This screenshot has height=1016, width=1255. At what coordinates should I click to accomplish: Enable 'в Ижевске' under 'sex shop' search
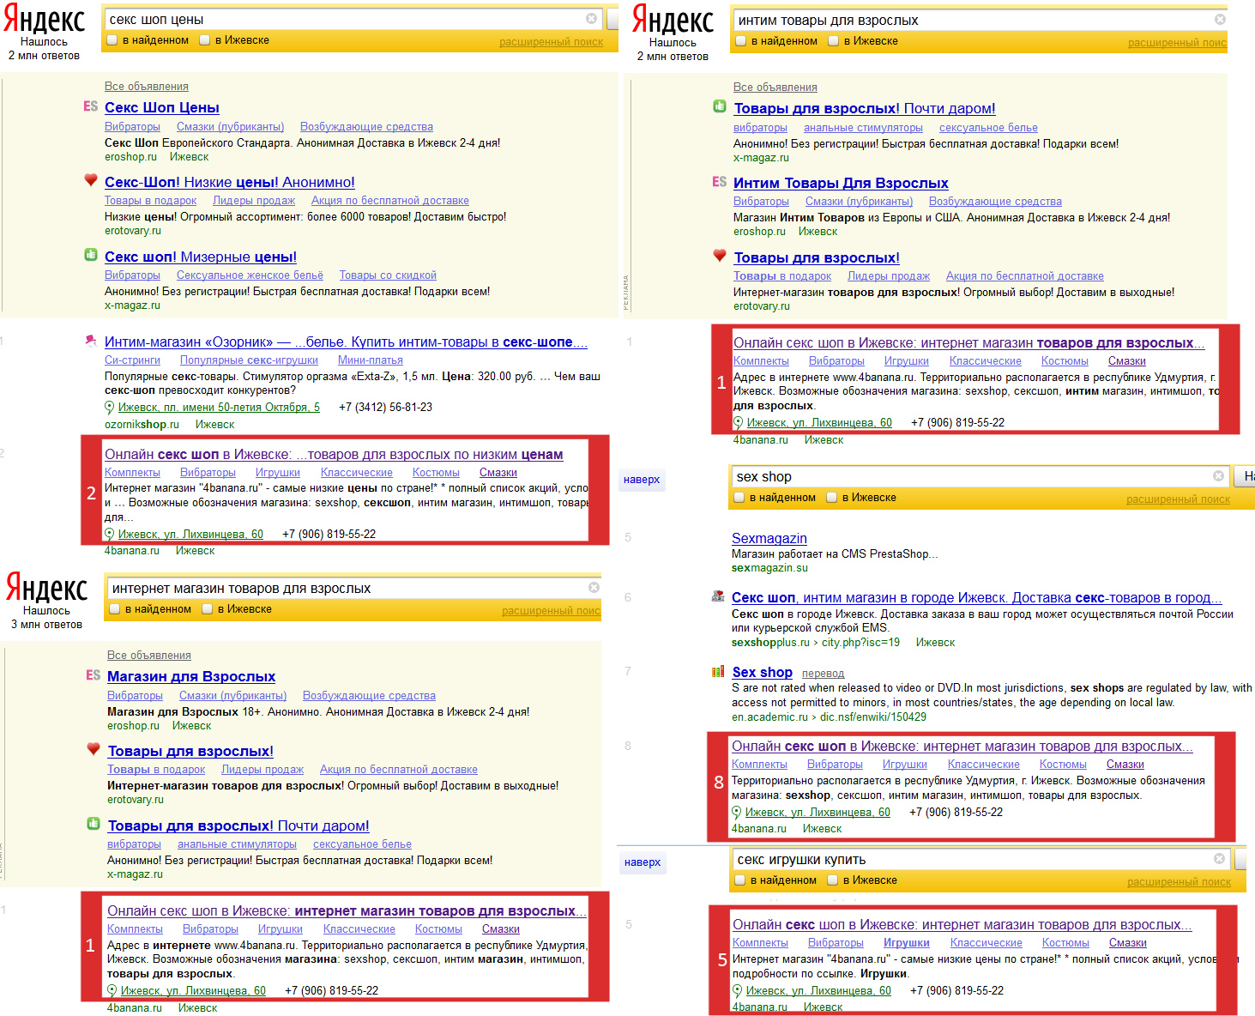point(831,497)
